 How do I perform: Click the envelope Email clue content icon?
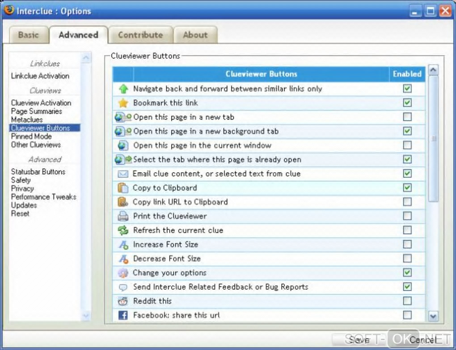123,174
